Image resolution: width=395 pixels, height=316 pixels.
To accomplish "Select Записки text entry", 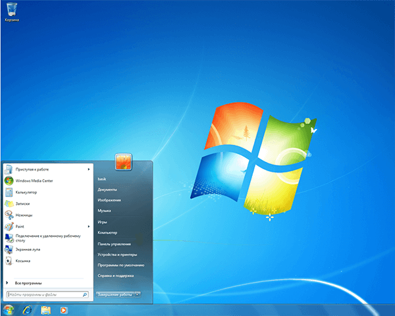I will pyautogui.click(x=22, y=203).
